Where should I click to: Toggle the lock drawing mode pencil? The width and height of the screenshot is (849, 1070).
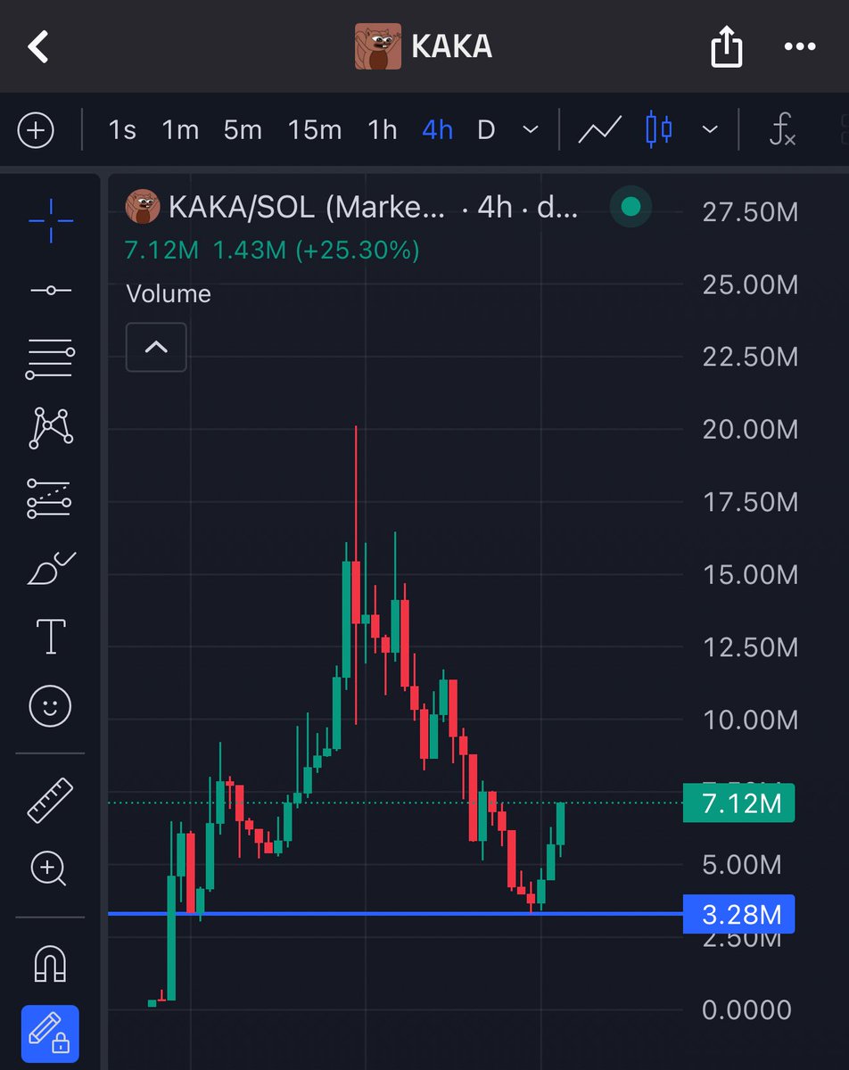pos(50,1033)
